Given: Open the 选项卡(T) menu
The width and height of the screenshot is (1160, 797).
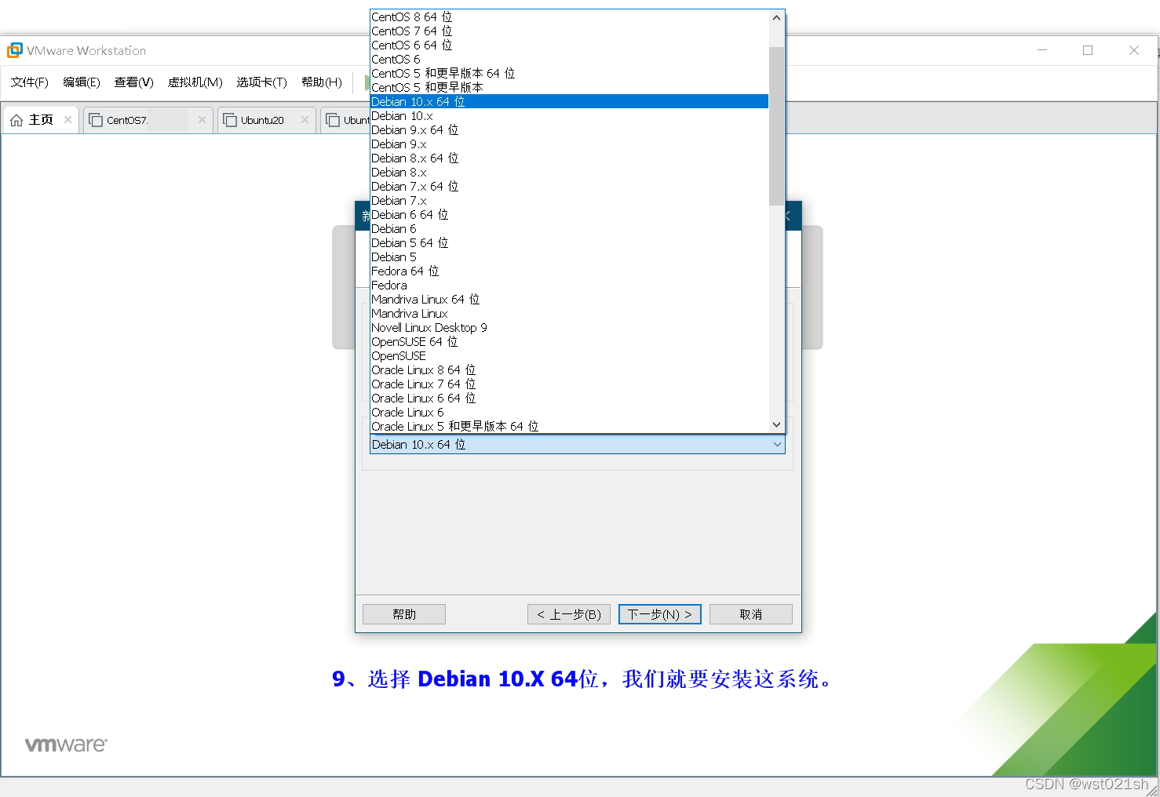Looking at the screenshot, I should [261, 82].
